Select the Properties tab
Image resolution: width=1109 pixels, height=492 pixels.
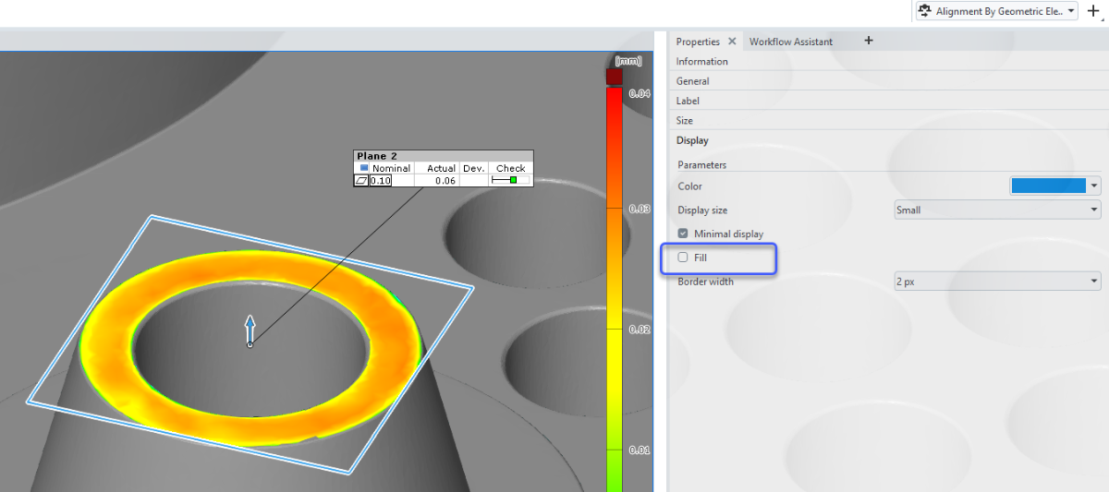(x=698, y=42)
